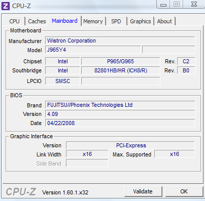
Task: Click the BIOS Version 4.09 field
Action: 120,114
